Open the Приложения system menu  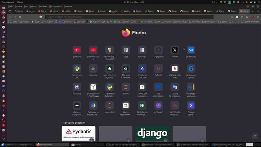tap(8, 2)
